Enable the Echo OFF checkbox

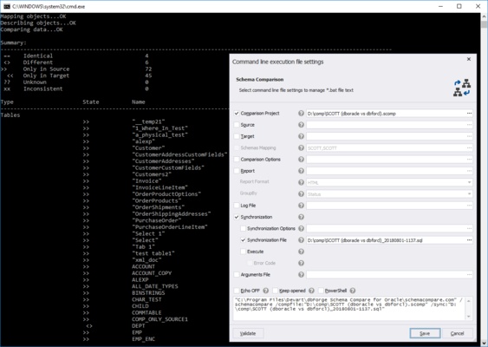tap(237, 291)
